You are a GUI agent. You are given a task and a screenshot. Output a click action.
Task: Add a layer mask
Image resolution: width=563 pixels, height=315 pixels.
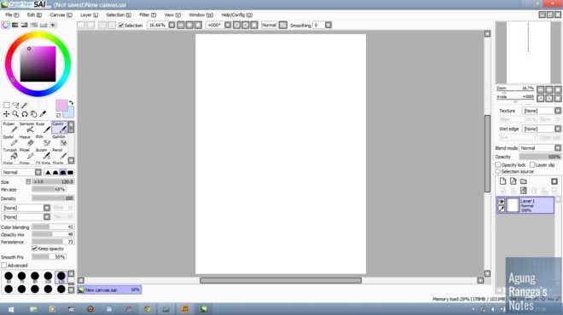click(554, 181)
